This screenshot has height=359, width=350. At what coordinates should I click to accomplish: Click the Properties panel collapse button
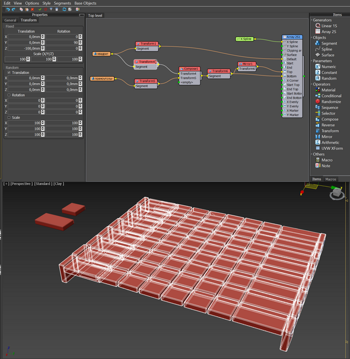[x=81, y=15]
